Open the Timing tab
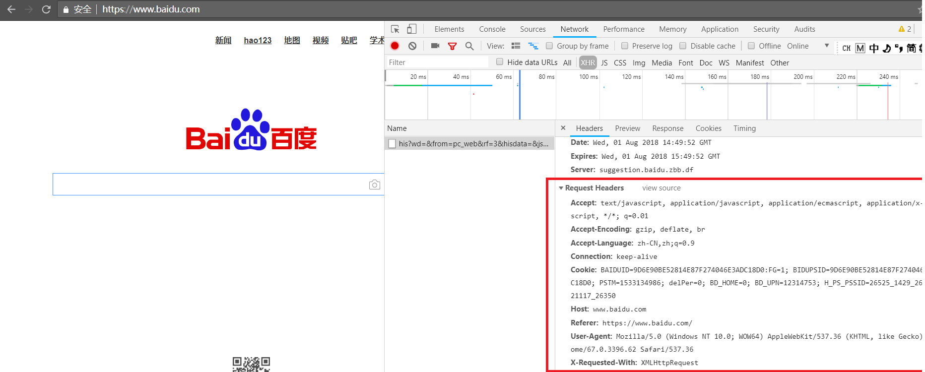 coord(744,128)
